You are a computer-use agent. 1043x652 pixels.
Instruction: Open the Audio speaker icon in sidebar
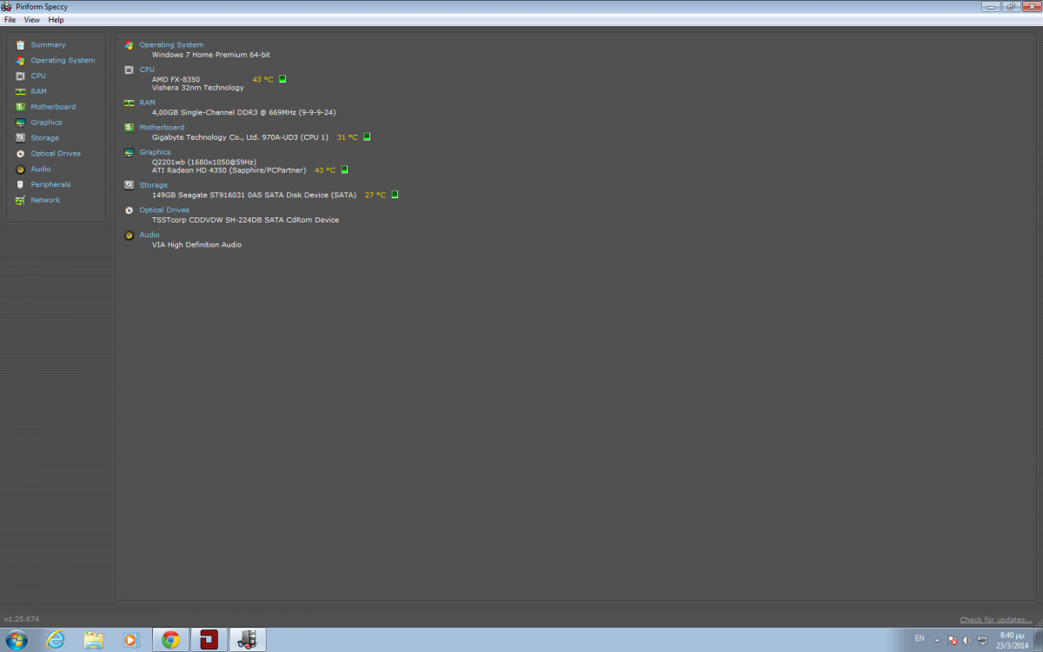coord(20,169)
